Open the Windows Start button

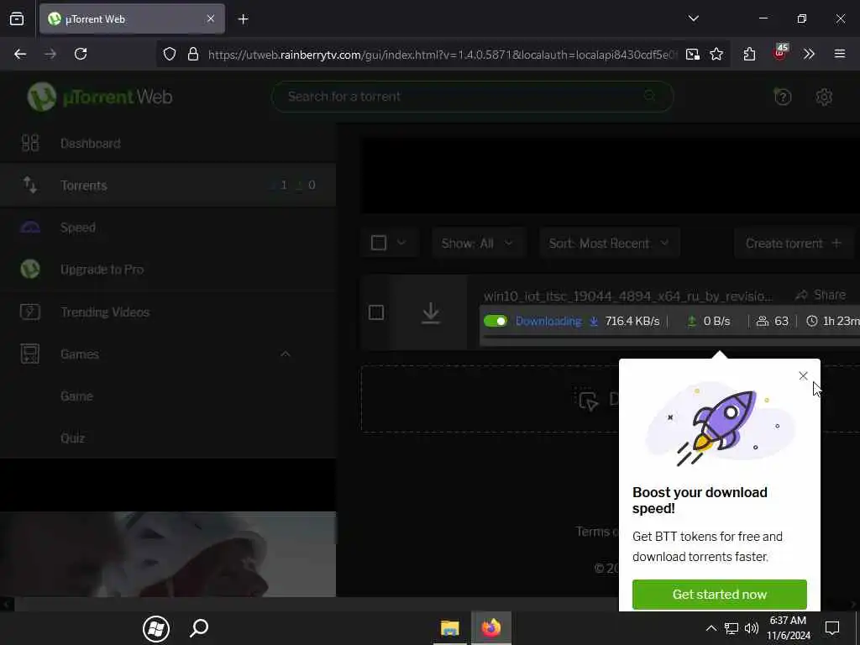click(156, 628)
